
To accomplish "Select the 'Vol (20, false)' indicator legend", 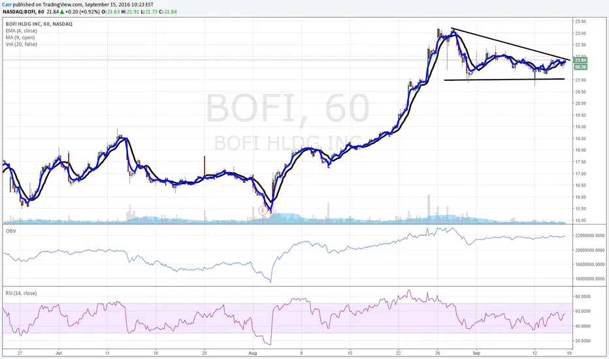I will click(22, 44).
